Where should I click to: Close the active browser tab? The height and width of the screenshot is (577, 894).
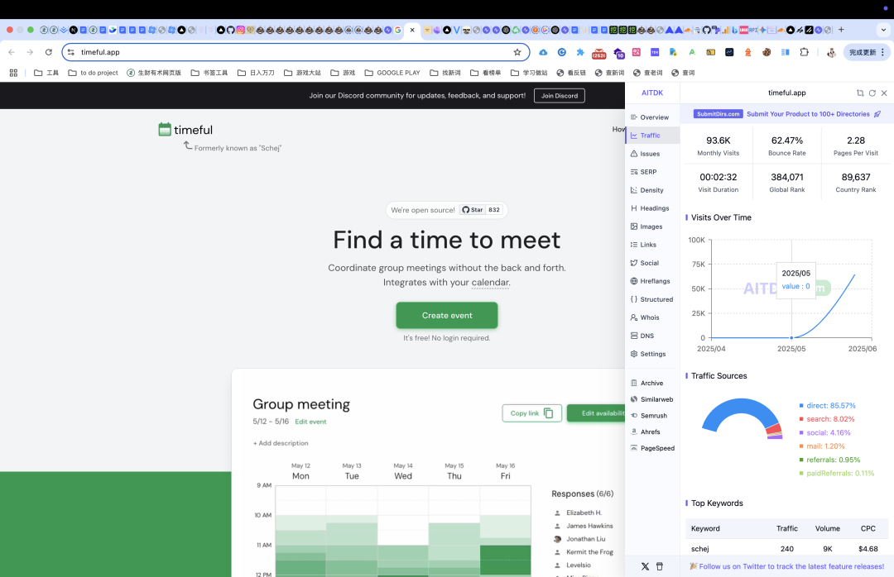pos(412,31)
